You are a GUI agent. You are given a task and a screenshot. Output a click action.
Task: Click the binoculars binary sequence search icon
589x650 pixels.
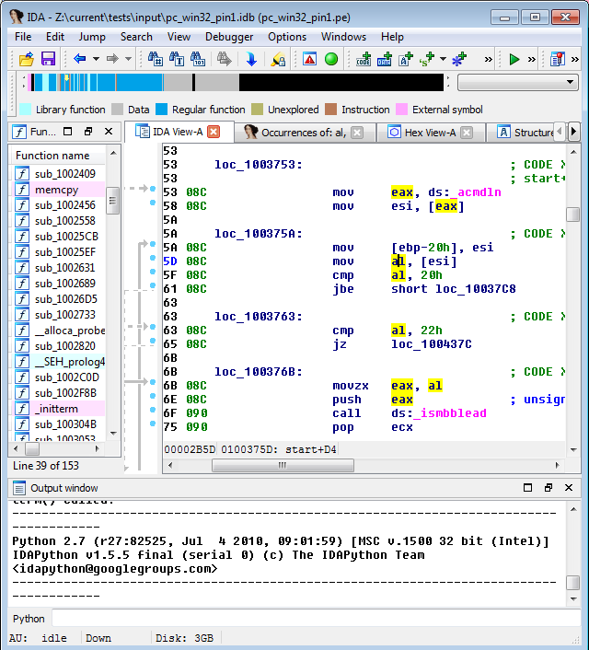[x=198, y=59]
